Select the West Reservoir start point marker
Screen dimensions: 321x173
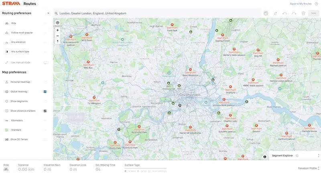pos(190,69)
